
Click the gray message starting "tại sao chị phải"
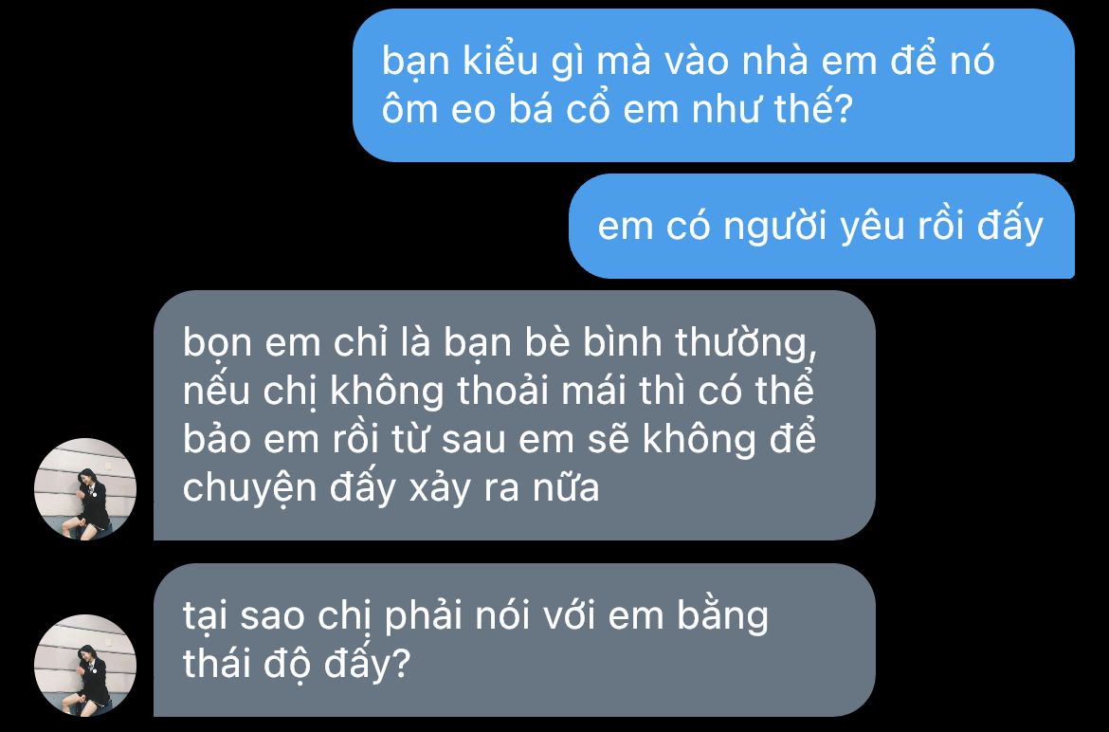(514, 640)
